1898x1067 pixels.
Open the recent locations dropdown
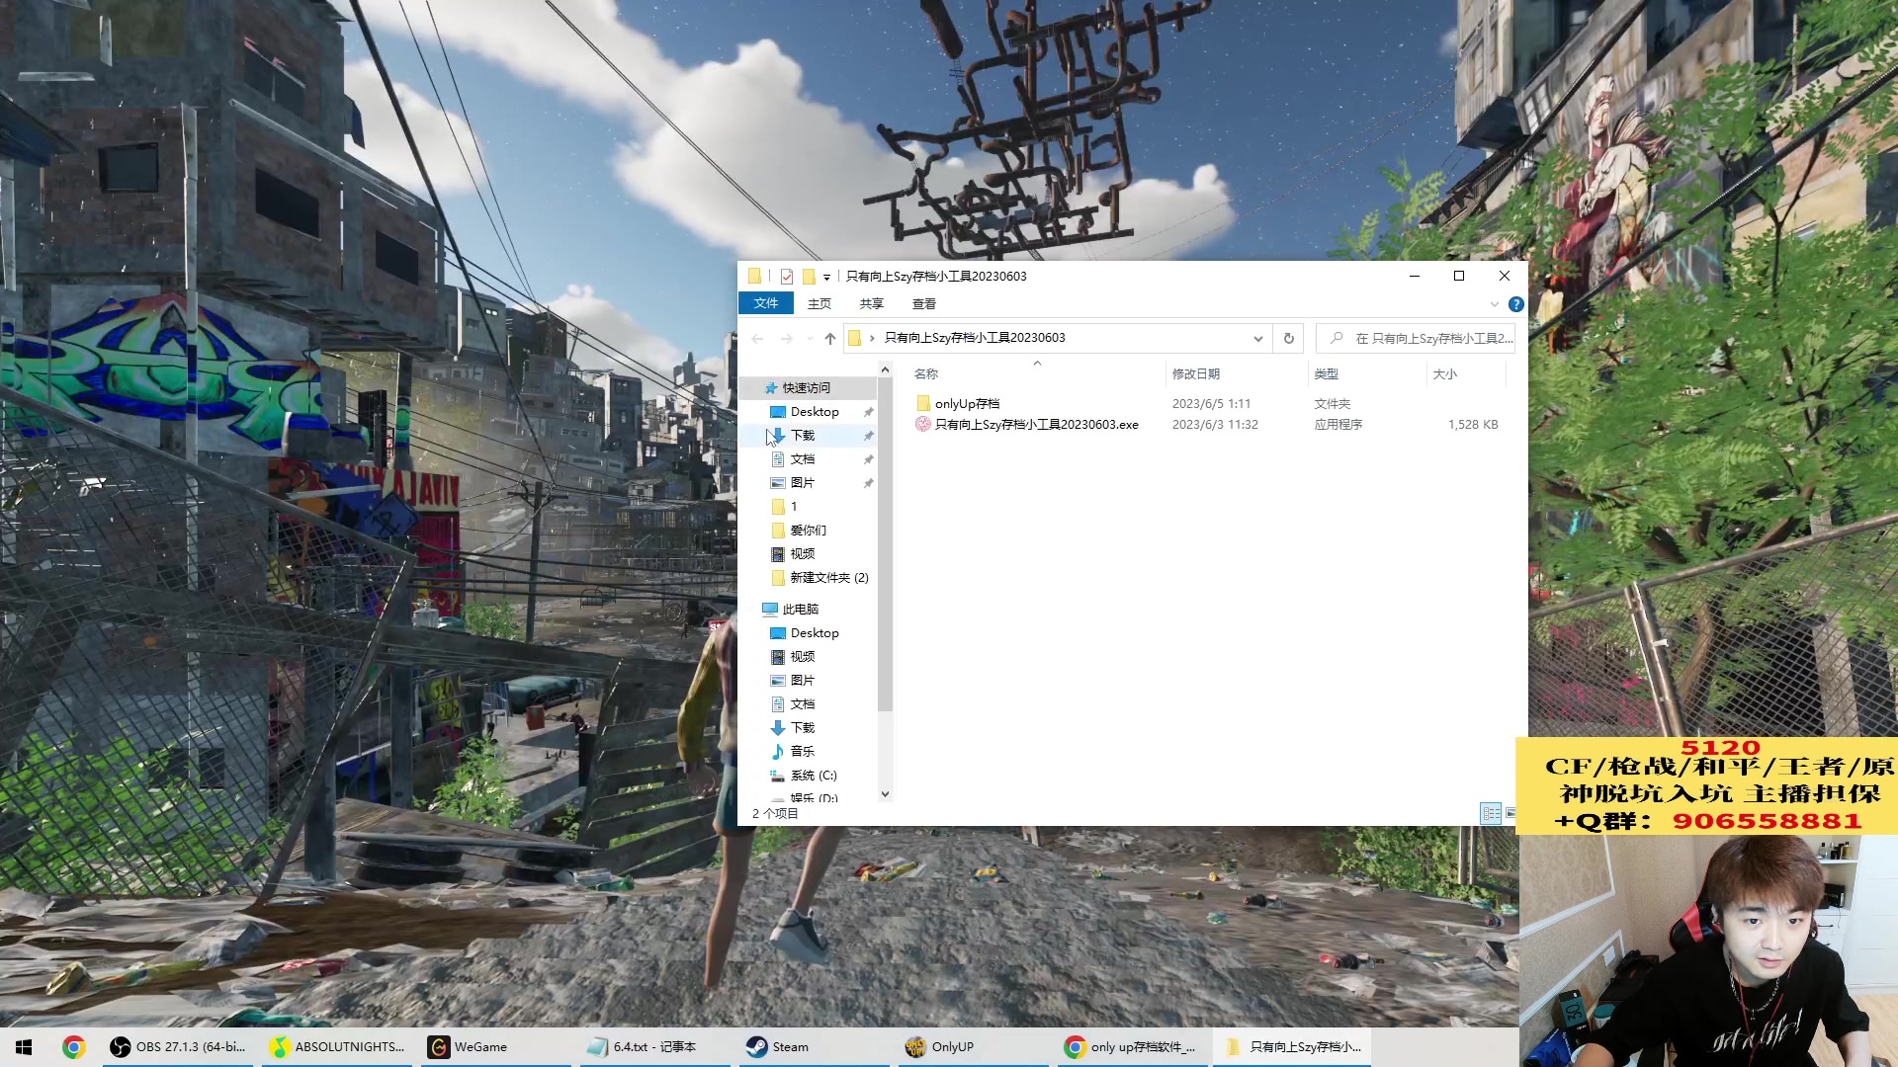810,338
